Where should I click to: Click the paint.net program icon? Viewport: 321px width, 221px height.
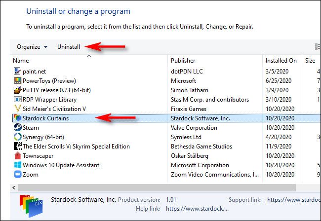point(18,71)
